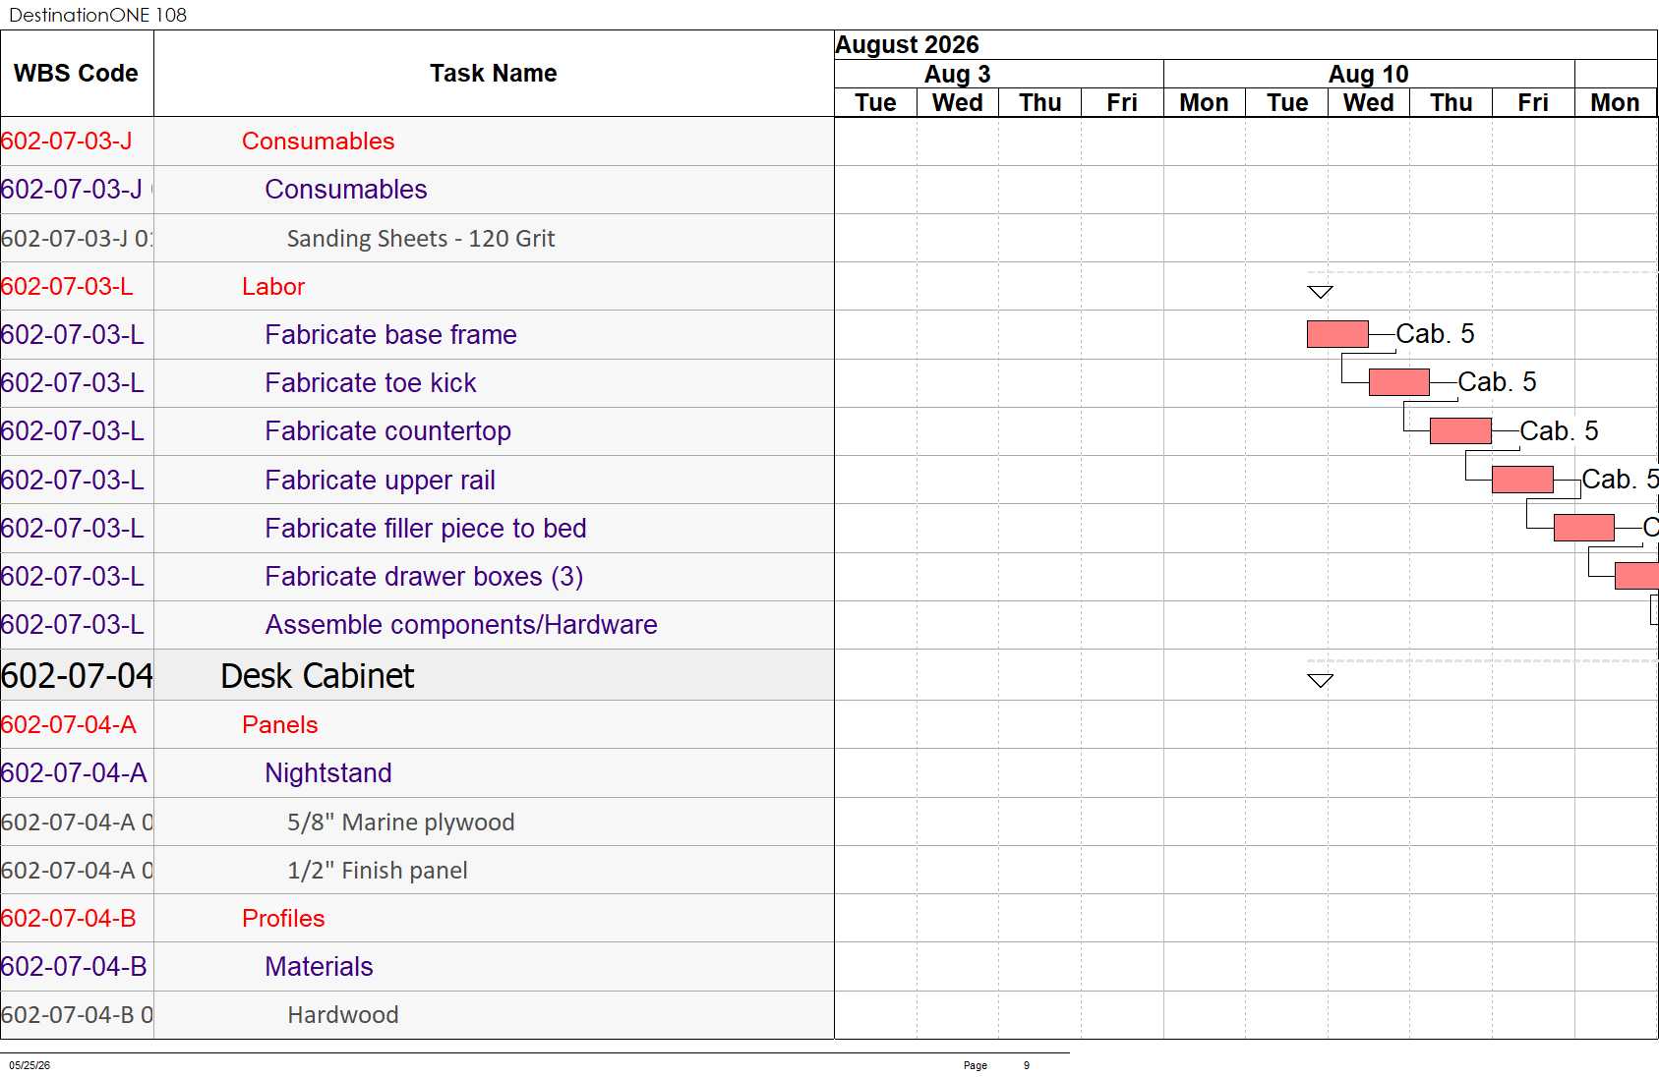This screenshot has width=1659, height=1078.
Task: Click the Nightstand task name
Action: click(x=328, y=773)
